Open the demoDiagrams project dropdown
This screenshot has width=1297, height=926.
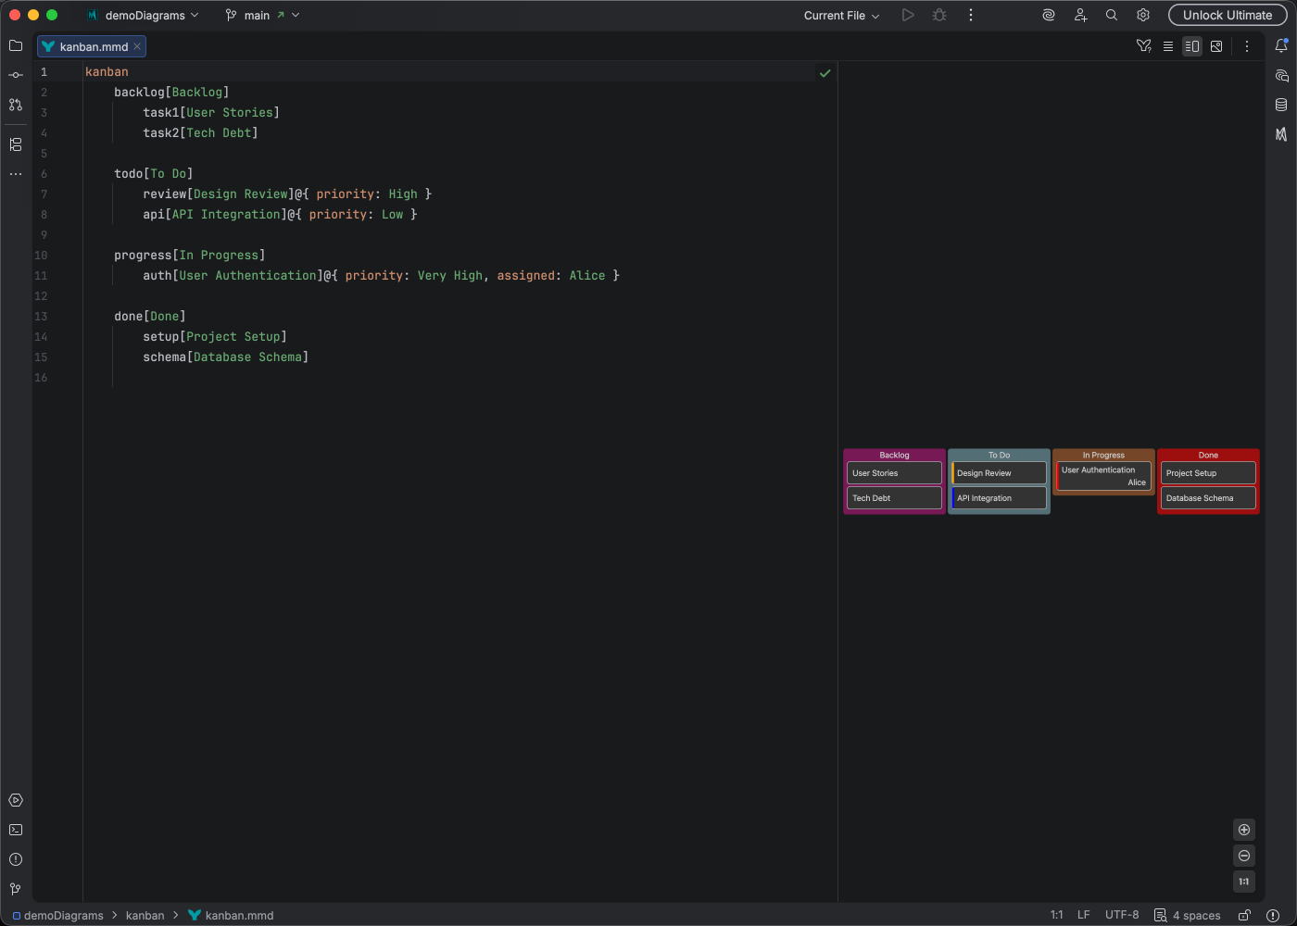(143, 15)
